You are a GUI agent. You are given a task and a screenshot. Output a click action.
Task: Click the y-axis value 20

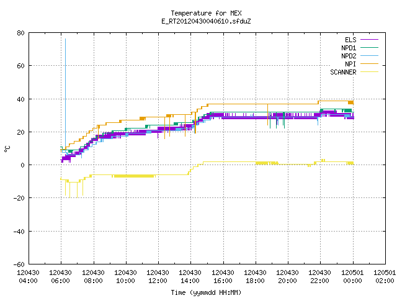[x=20, y=132]
